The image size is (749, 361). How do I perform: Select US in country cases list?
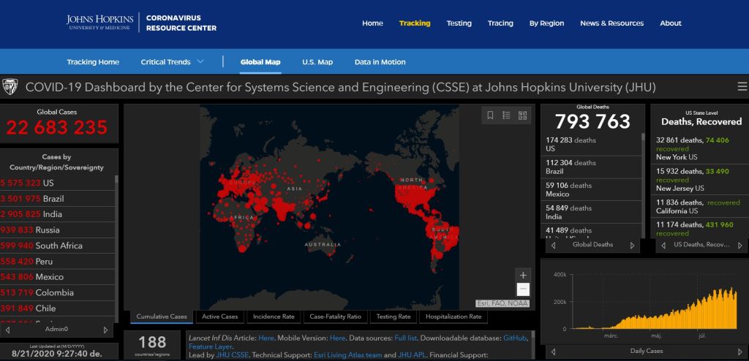[x=57, y=183]
